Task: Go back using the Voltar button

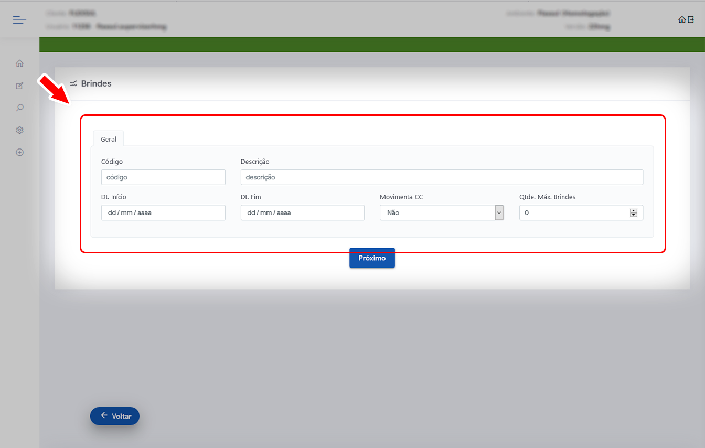Action: pos(115,416)
